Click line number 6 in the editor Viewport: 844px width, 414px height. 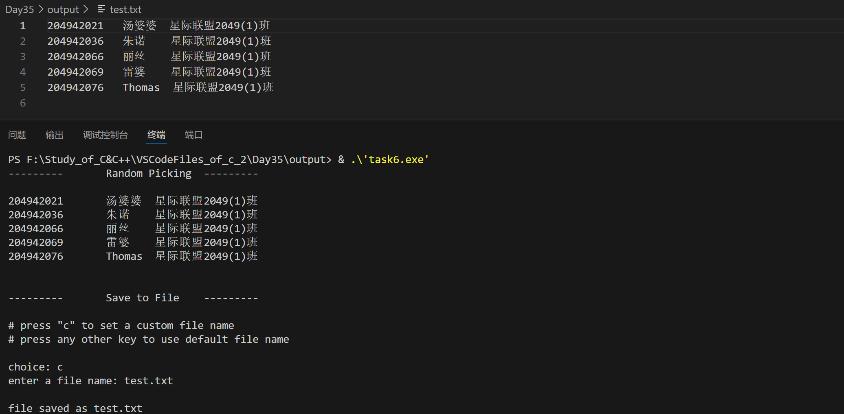[23, 103]
